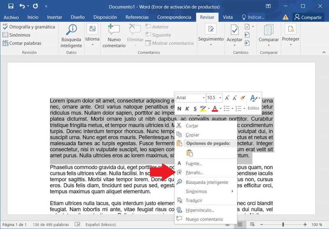Choose Traducir from the context menu
This screenshot has height=229, width=329.
click(206, 201)
